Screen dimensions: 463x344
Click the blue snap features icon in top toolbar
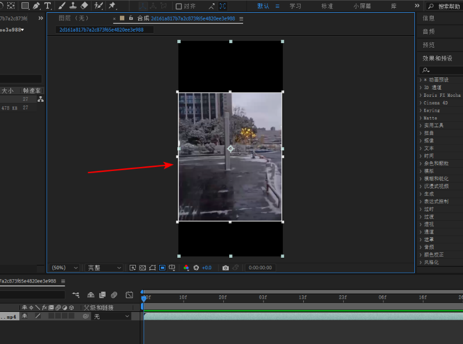tap(223, 6)
